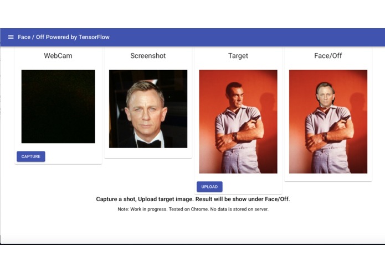The image size is (385, 273).
Task: Click the 'Capture a shot, Upload target image' instruction
Action: [193, 199]
